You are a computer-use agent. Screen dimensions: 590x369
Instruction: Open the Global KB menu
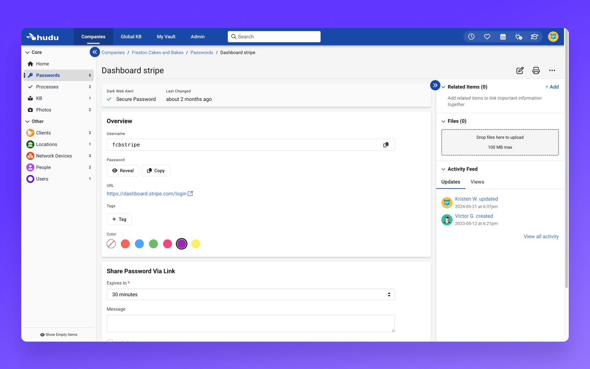coord(131,37)
